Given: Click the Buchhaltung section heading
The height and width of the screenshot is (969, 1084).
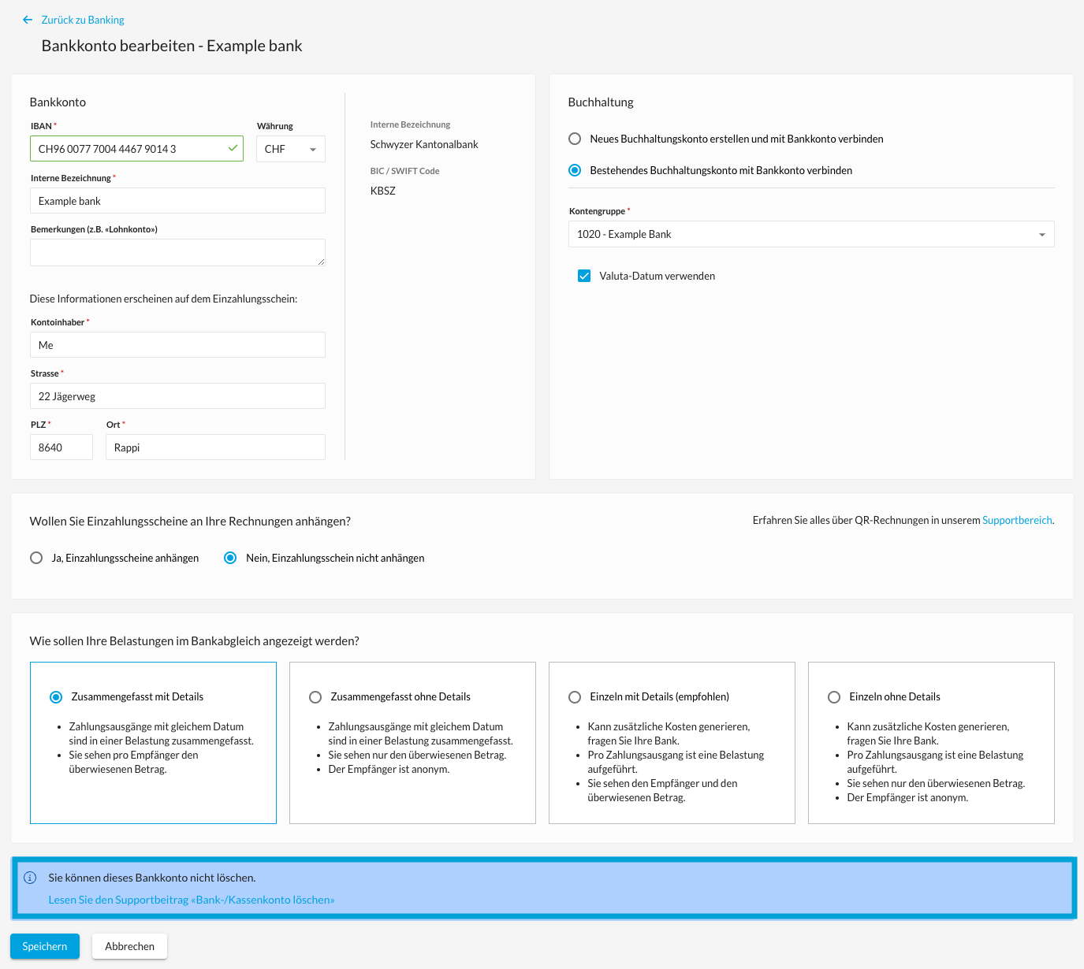Looking at the screenshot, I should 601,102.
